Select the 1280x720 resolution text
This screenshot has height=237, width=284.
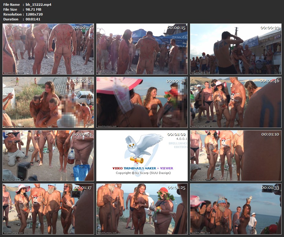click(34, 14)
